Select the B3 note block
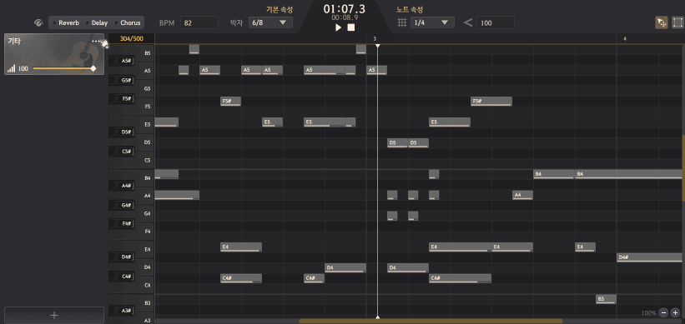Viewport: 685px width, 324px height. click(606, 299)
